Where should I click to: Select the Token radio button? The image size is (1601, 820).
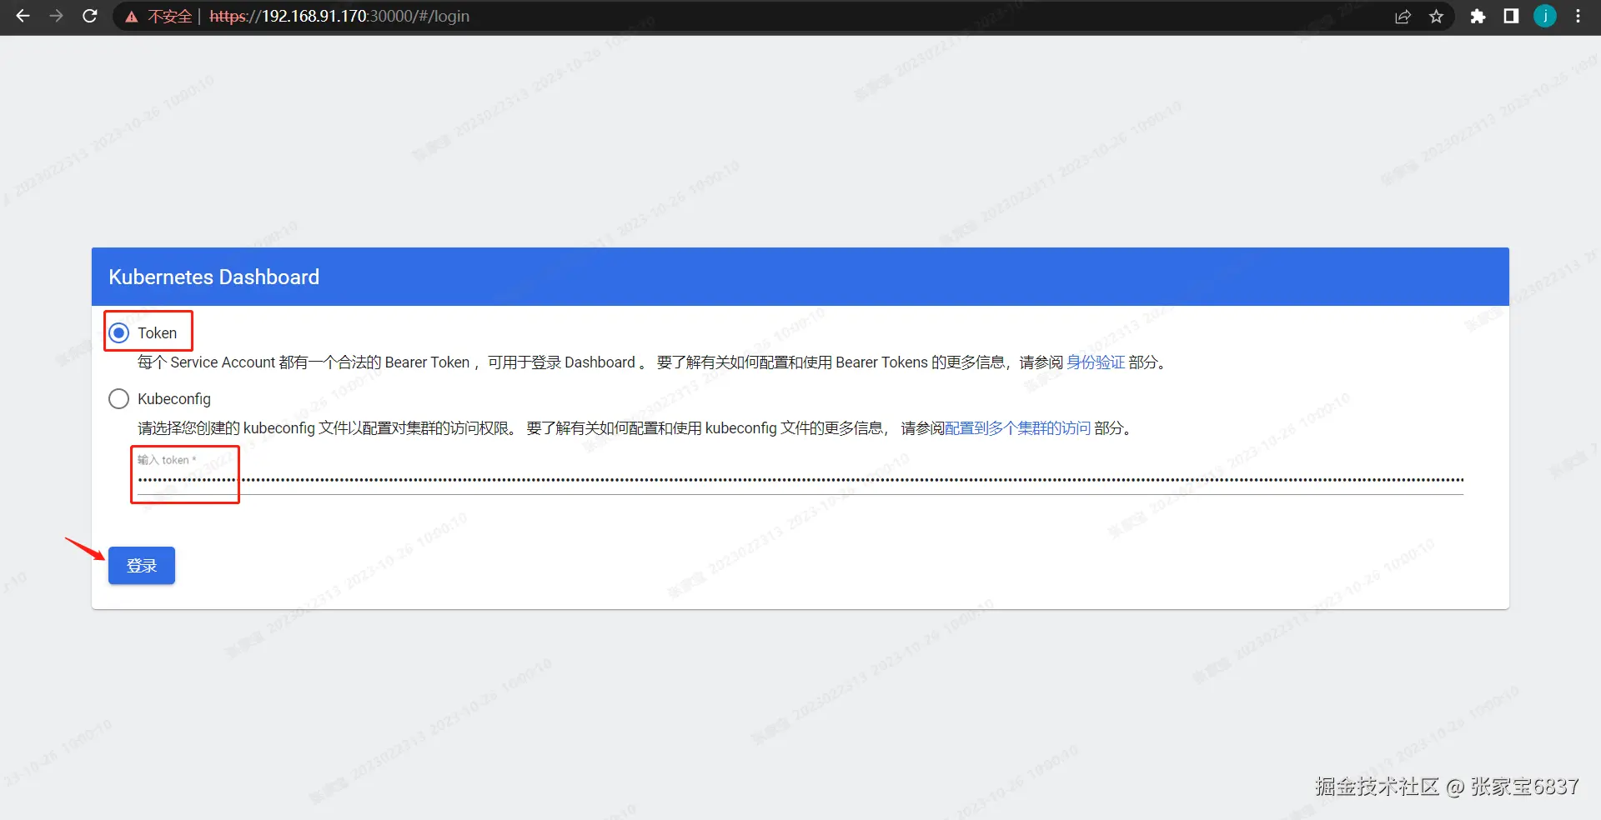(x=119, y=333)
